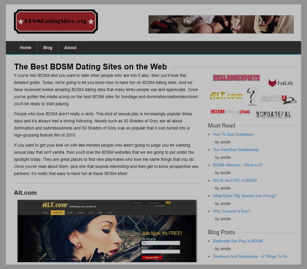Click the header banner advertisement image

[221, 24]
